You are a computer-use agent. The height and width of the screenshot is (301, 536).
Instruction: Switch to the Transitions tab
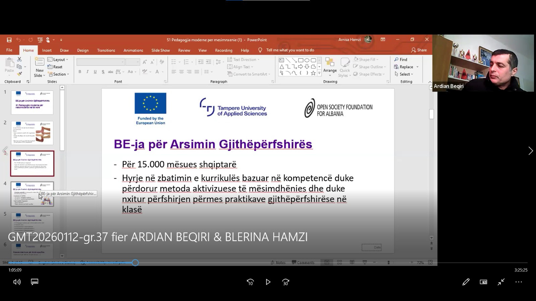(106, 50)
